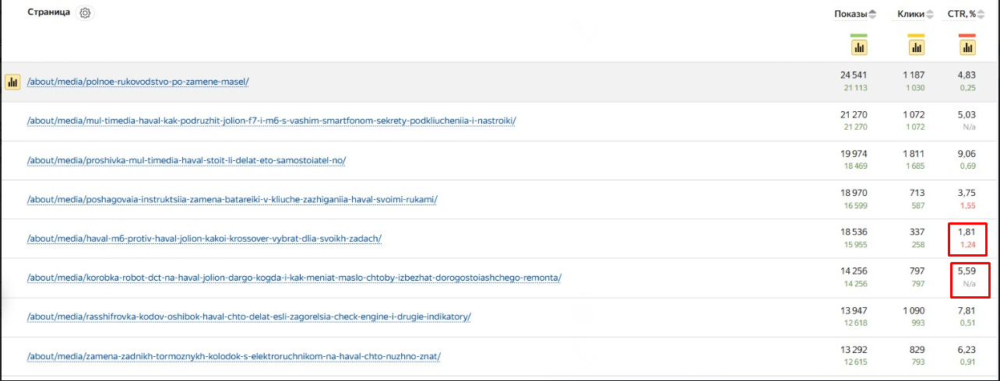Toggle the chart icon under CTR, %

967,47
